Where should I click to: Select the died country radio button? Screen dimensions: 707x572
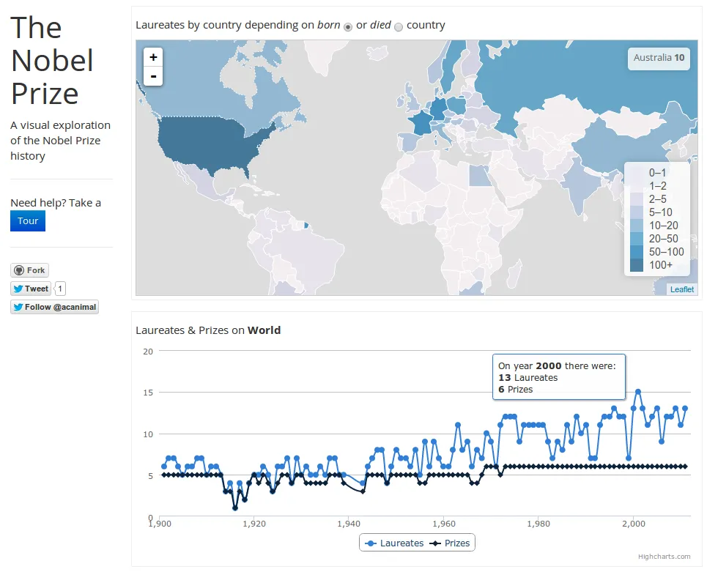tap(399, 26)
